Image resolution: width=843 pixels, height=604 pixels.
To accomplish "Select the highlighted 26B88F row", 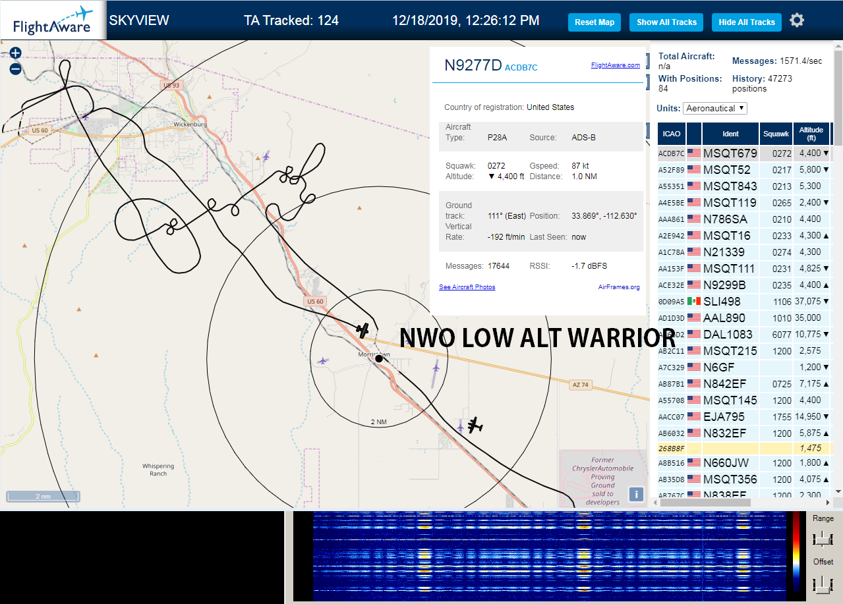I will tap(744, 448).
